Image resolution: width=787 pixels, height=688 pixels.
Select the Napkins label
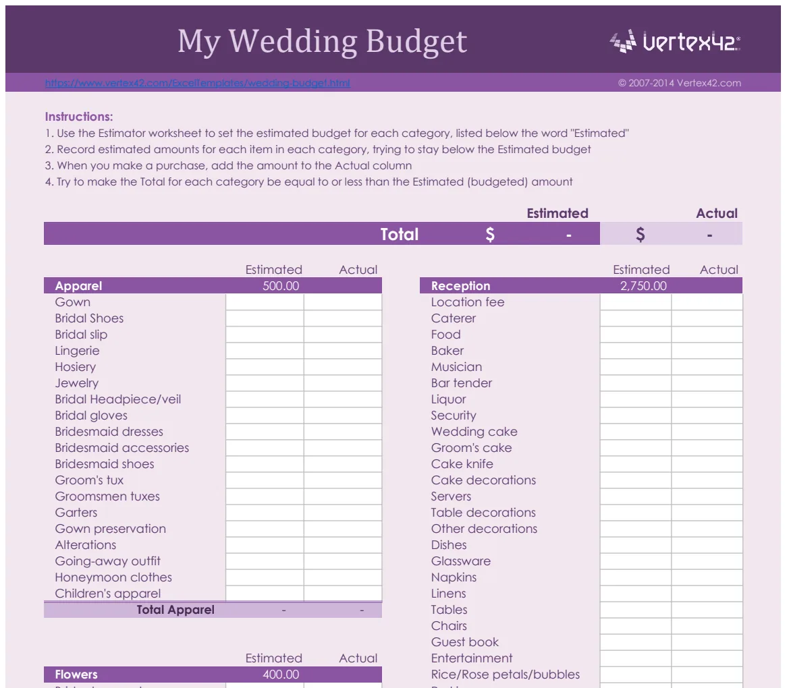pyautogui.click(x=454, y=577)
